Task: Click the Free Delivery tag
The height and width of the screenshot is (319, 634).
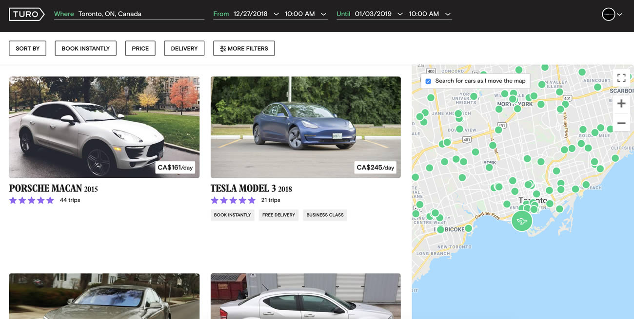Action: click(x=278, y=215)
